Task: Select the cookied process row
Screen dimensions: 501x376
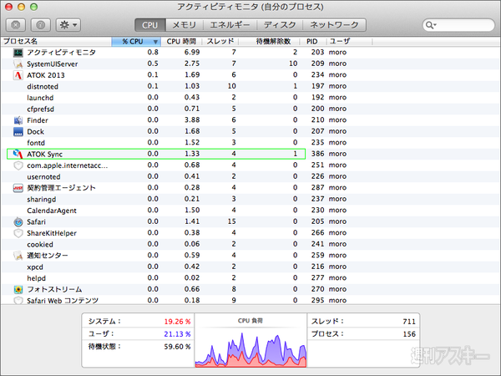Action: click(x=250, y=244)
